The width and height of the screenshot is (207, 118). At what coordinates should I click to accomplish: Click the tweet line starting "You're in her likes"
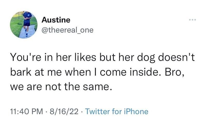click(102, 57)
